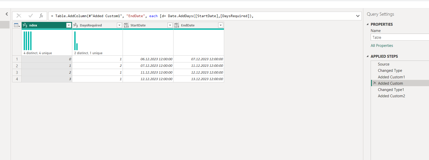Viewport: 429px width, 160px height.
Task: Click '4 distinct, 4 unique' label
Action: (x=38, y=53)
